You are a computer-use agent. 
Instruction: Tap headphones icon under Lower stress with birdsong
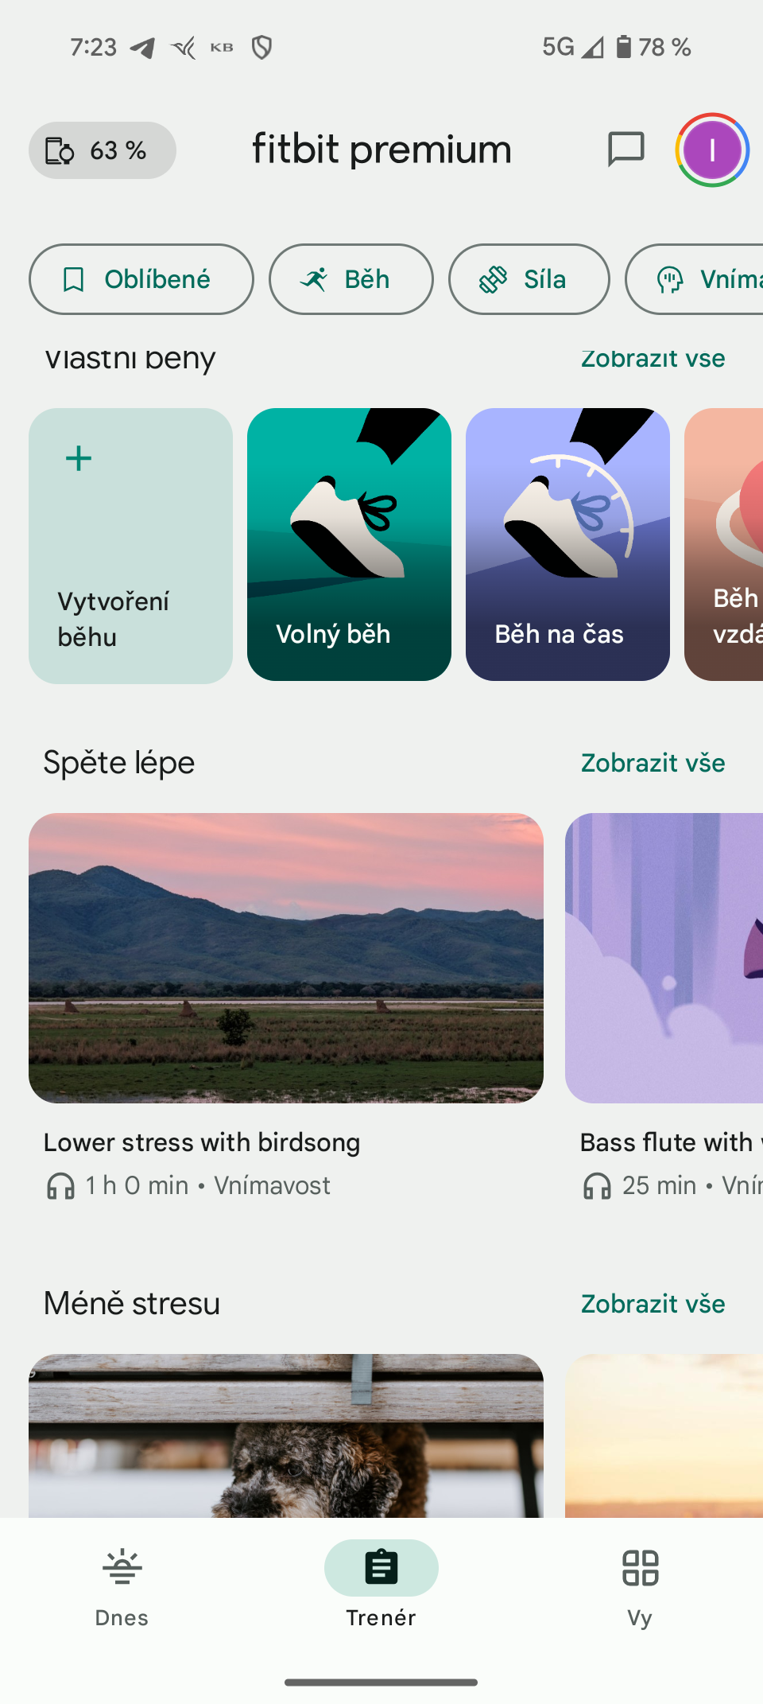[x=61, y=1186]
